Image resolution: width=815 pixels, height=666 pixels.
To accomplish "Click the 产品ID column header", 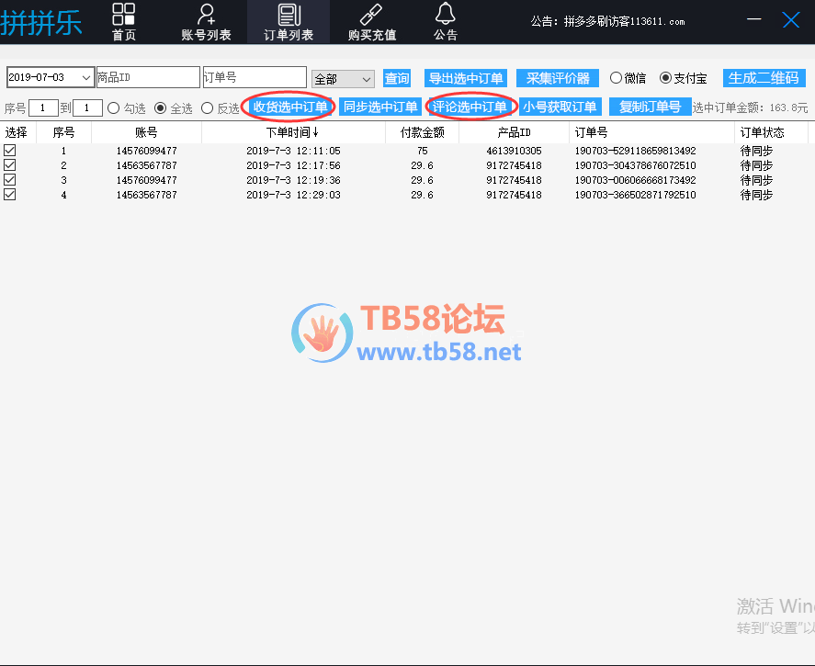I will [514, 132].
